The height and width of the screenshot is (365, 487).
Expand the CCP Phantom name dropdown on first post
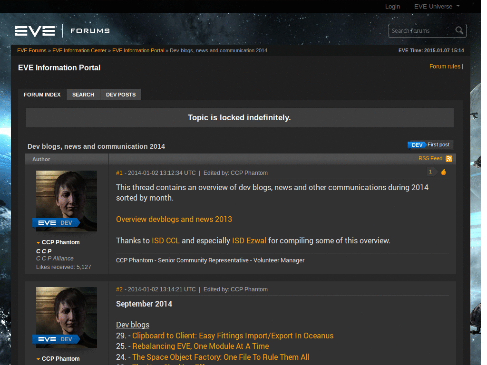(x=57, y=242)
